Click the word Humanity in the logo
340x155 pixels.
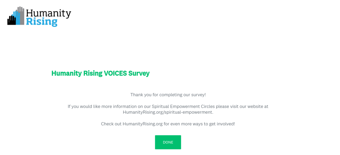coord(48,13)
